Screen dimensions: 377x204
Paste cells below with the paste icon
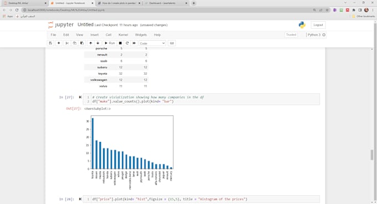(82, 43)
